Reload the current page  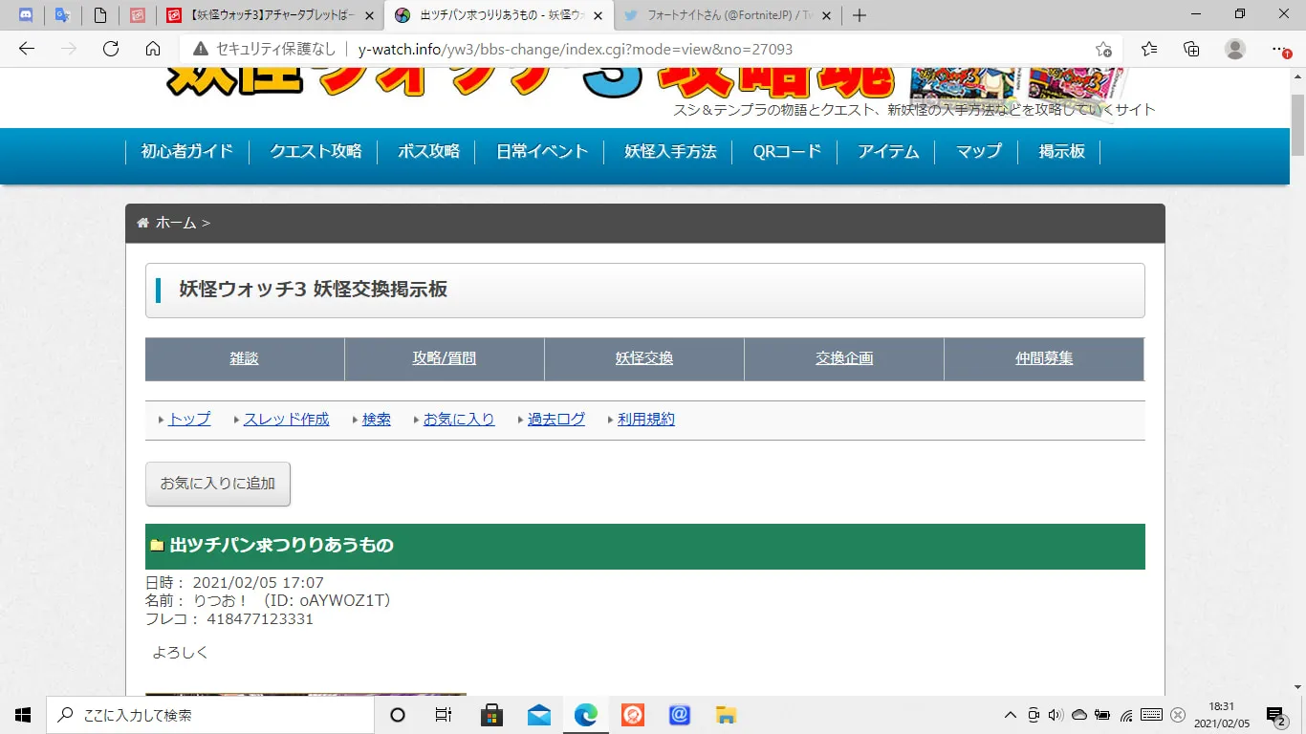point(111,49)
